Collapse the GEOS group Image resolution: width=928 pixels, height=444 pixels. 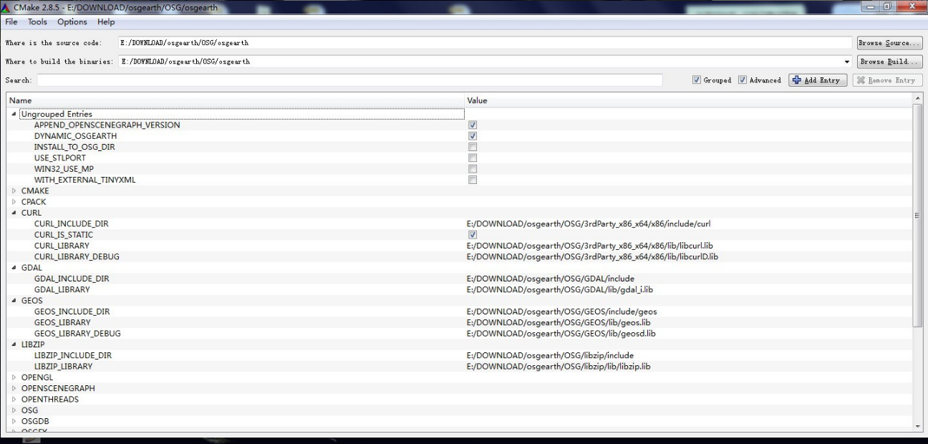coord(15,301)
